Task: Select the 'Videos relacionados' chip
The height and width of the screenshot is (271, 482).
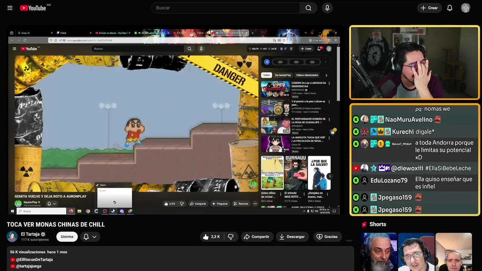Action: pyautogui.click(x=307, y=75)
